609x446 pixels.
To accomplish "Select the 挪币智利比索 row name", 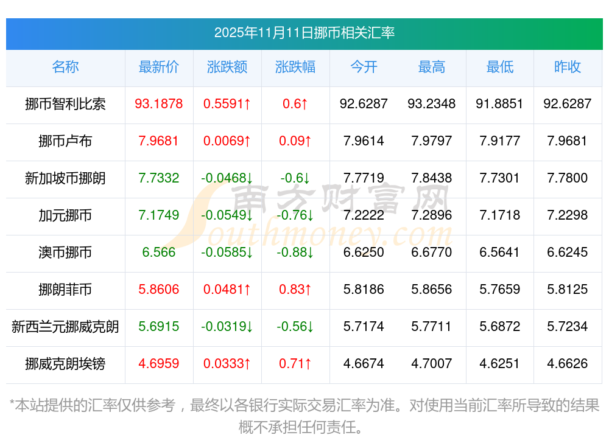I will click(65, 104).
